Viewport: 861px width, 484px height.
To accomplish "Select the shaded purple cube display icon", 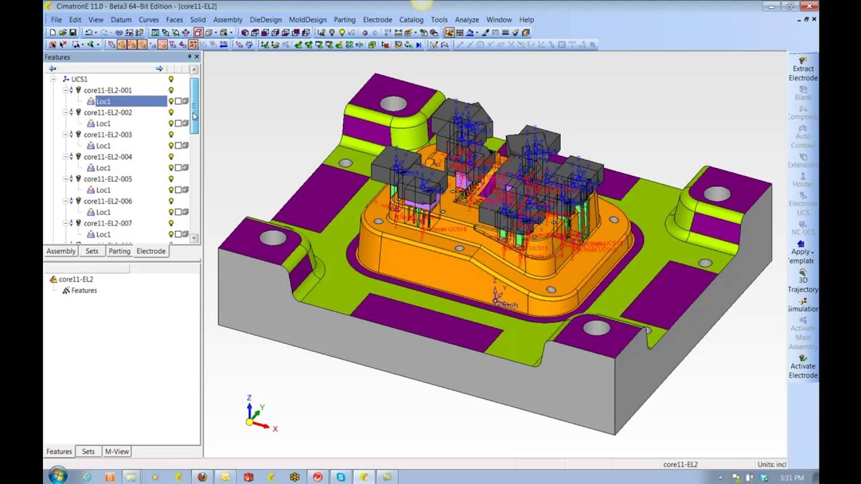I will pos(245,32).
